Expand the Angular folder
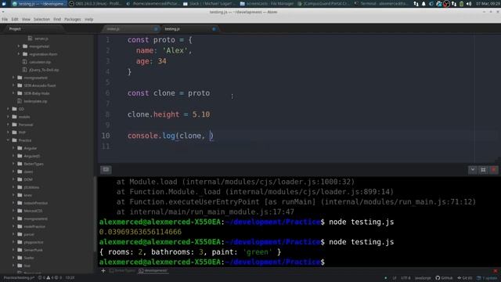The height and width of the screenshot is (282, 501). [x=13, y=148]
